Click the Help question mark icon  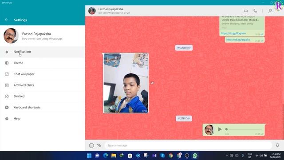pos(7,119)
